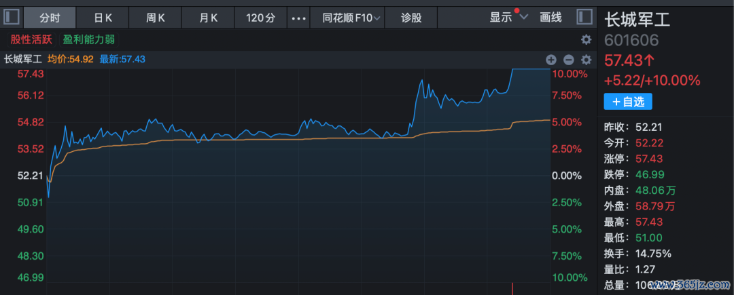The width and height of the screenshot is (734, 295).
Task: Toggle the left sidebar panel icon
Action: (12, 18)
